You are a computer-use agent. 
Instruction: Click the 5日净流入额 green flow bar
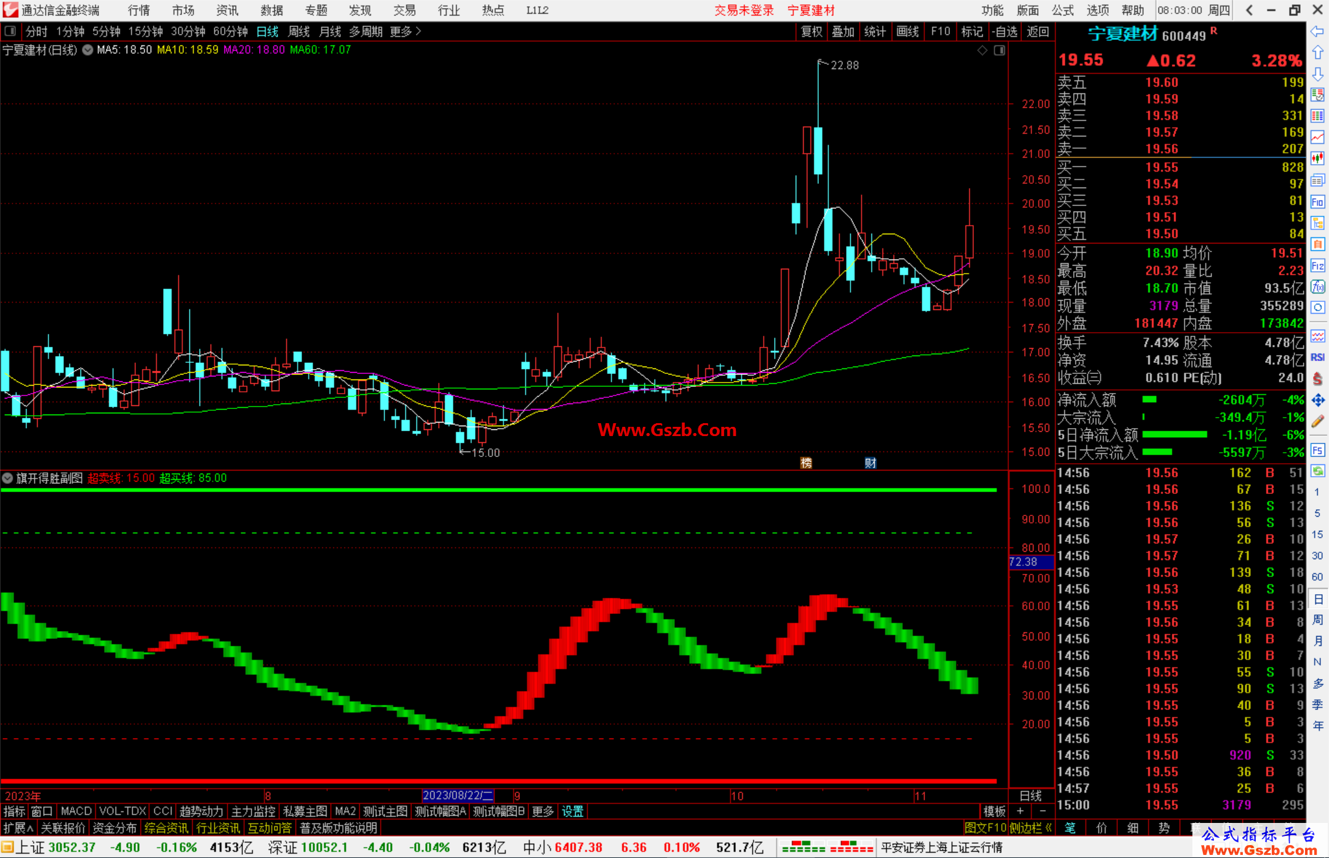(x=1175, y=435)
